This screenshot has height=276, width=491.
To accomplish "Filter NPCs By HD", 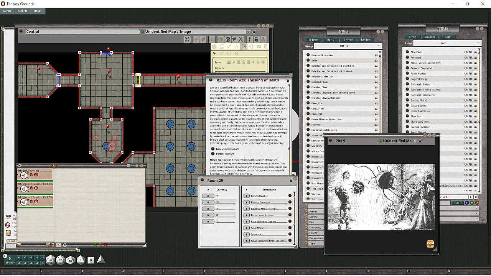I will click(331, 39).
